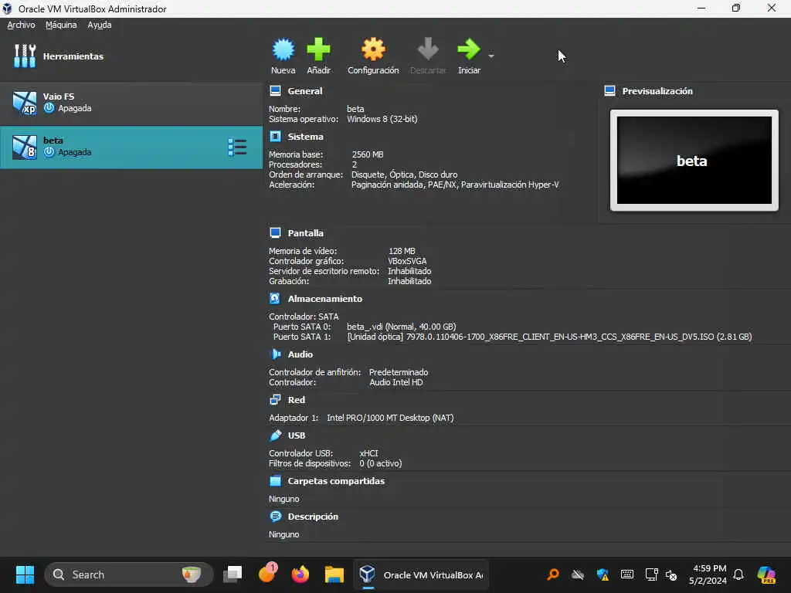Click the orange notification-badged taskbar app
Image resolution: width=791 pixels, height=593 pixels.
(x=267, y=573)
